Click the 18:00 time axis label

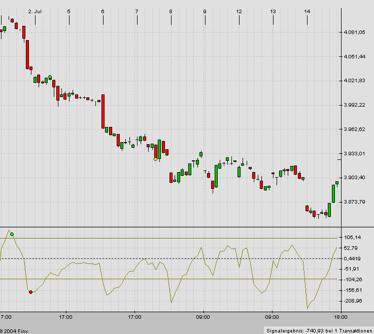click(x=340, y=317)
